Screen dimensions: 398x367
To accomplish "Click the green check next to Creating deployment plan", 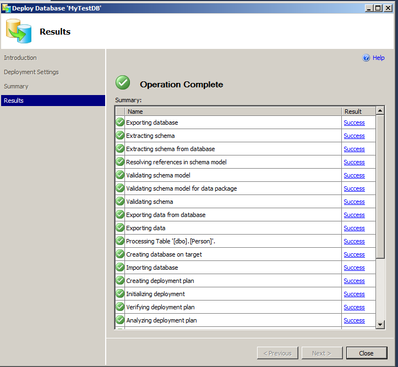I will click(x=120, y=281).
